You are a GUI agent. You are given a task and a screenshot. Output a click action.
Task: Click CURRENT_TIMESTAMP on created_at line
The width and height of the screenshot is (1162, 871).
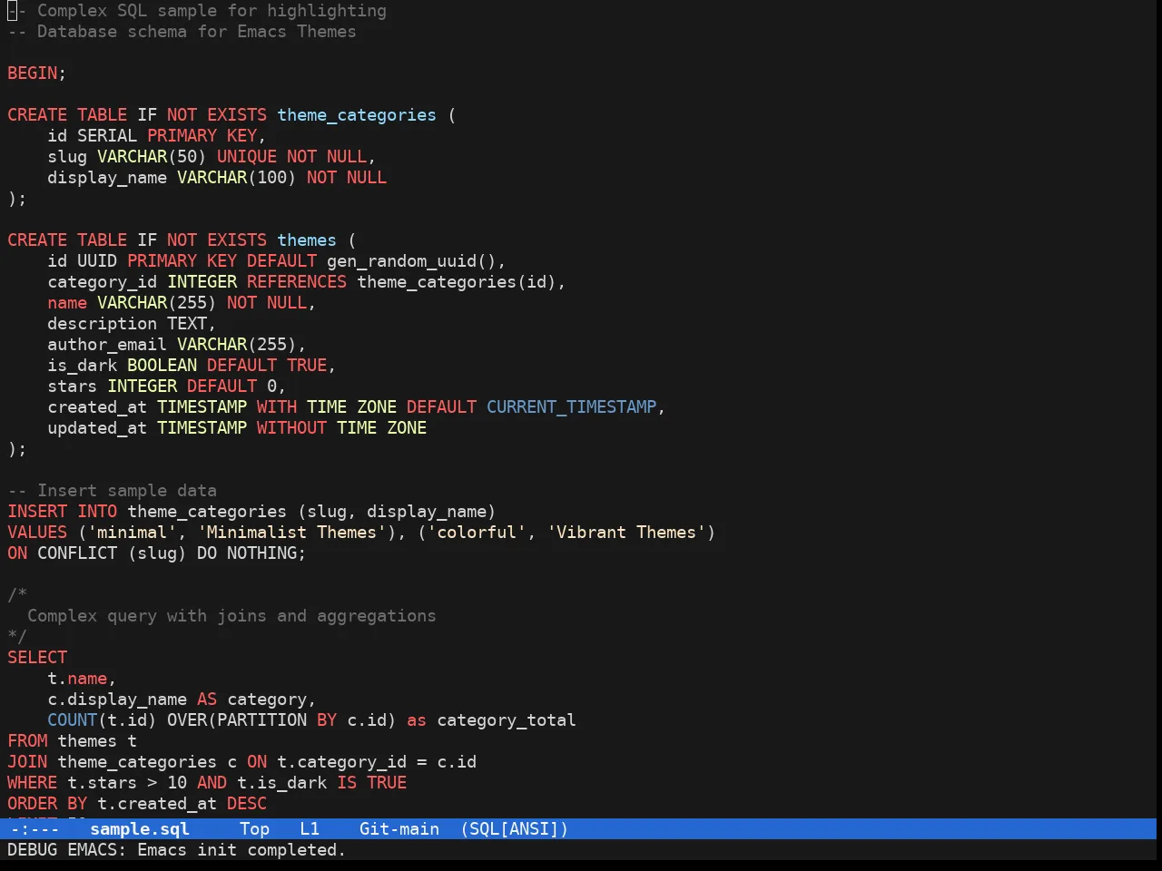[x=571, y=406]
